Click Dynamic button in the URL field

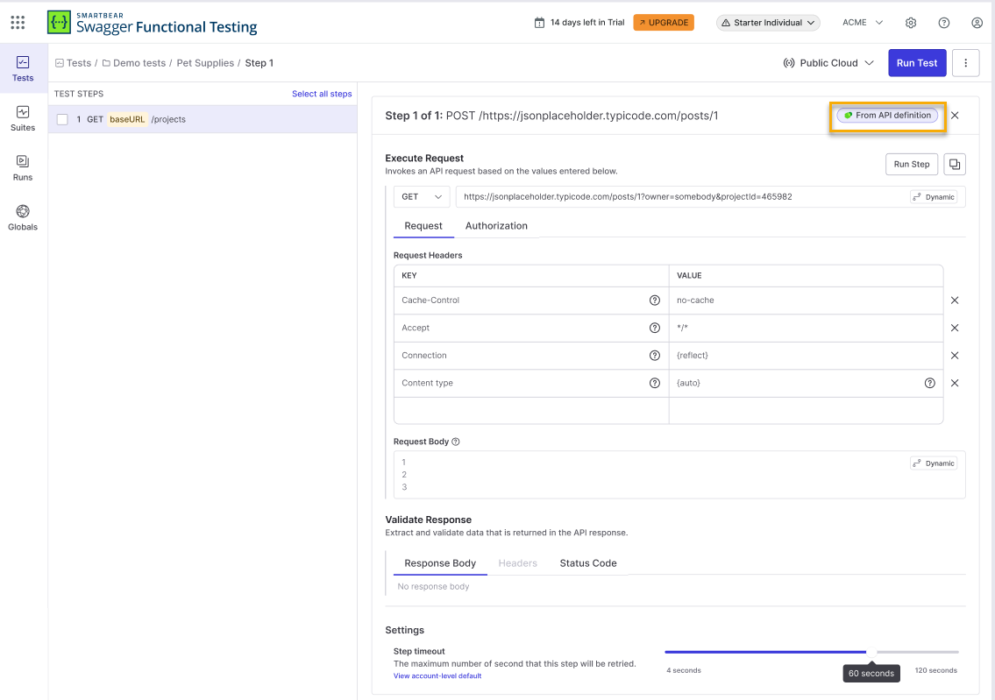pyautogui.click(x=934, y=197)
